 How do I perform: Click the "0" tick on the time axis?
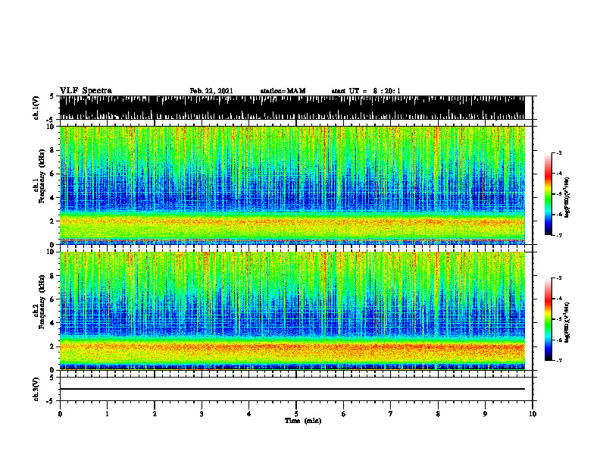pyautogui.click(x=60, y=413)
